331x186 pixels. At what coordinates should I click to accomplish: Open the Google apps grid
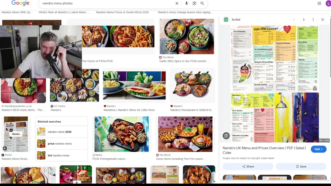tap(319, 3)
